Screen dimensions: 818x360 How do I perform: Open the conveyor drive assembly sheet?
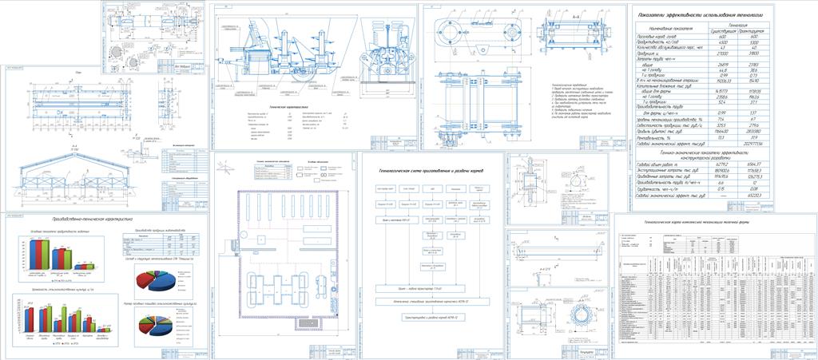(524, 77)
